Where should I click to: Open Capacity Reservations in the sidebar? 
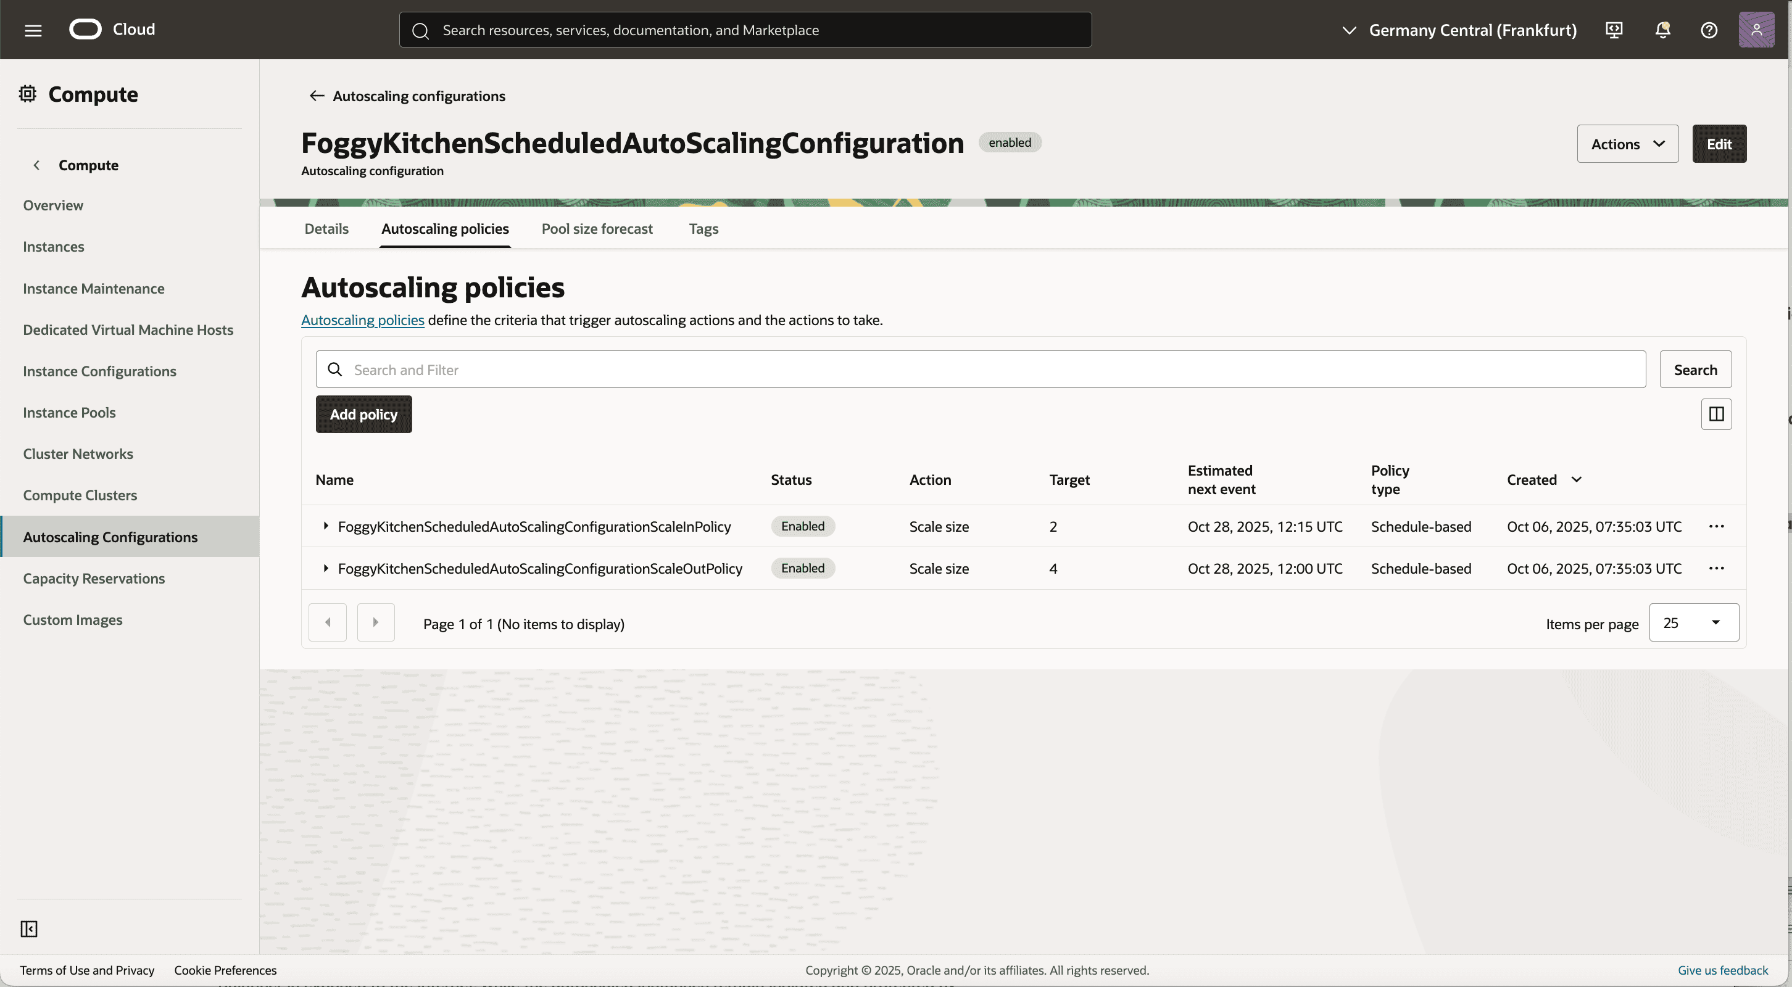coord(94,578)
